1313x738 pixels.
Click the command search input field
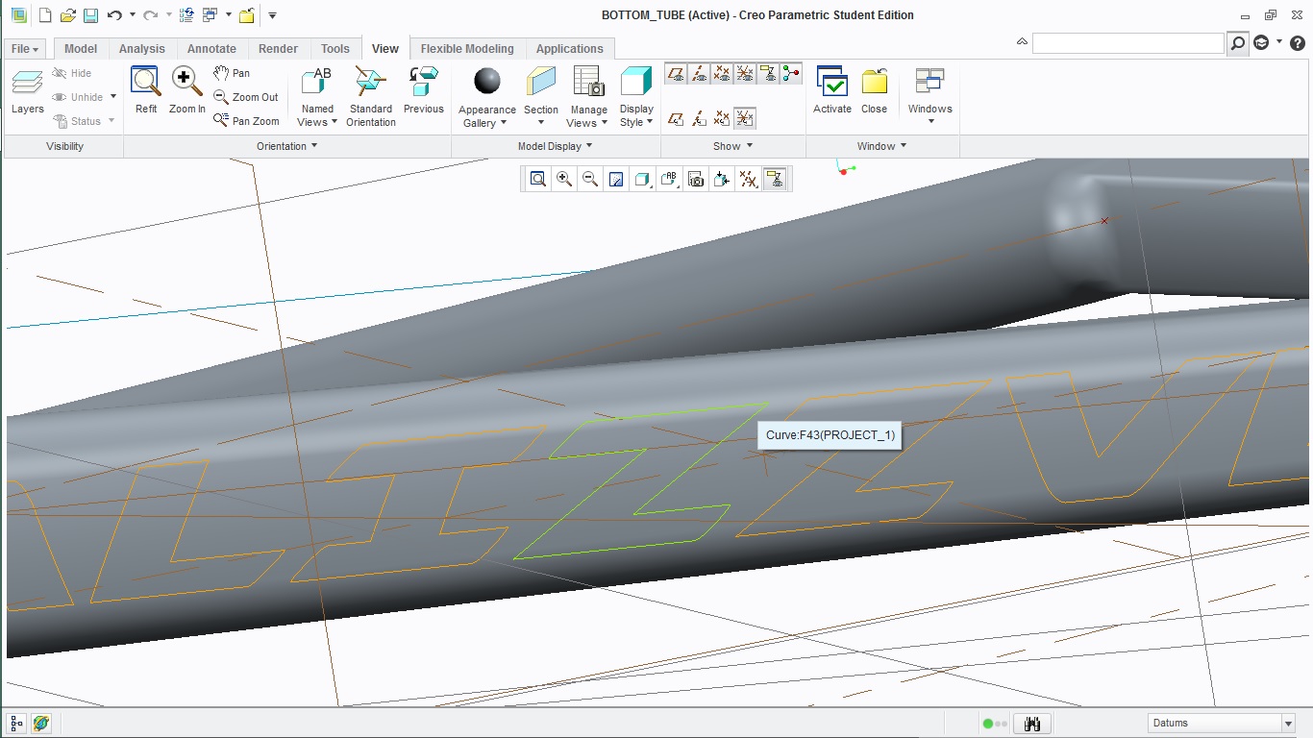[x=1128, y=43]
